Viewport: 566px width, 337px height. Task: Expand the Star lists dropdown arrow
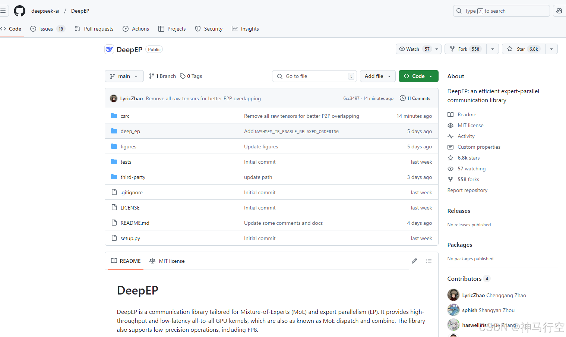tap(551, 49)
